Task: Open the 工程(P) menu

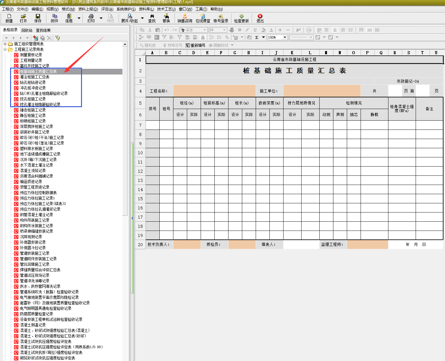Action: tap(8, 9)
